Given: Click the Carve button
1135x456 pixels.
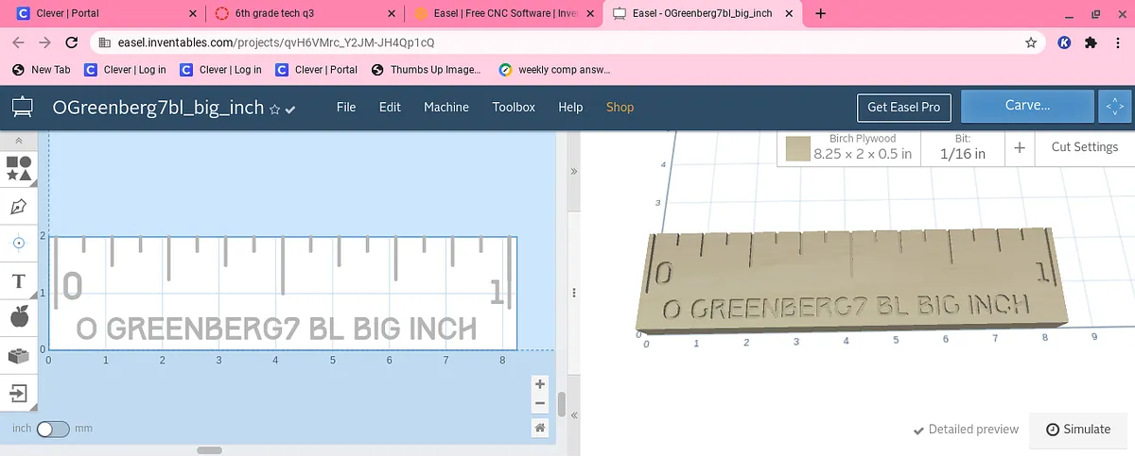Looking at the screenshot, I should point(1027,106).
